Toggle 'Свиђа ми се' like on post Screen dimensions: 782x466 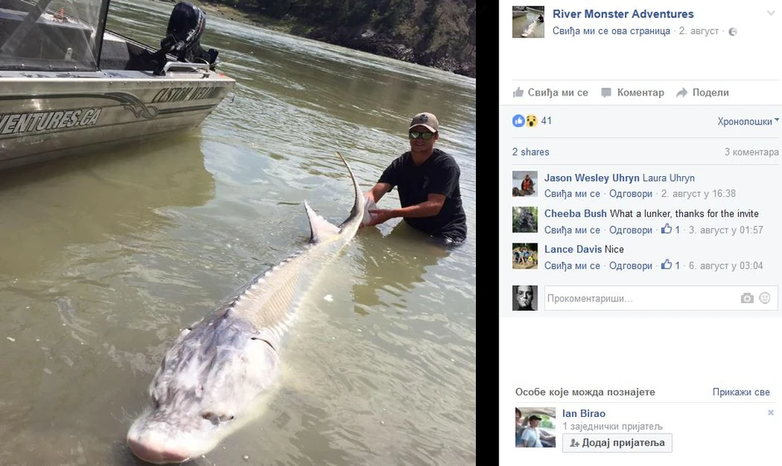coord(551,92)
